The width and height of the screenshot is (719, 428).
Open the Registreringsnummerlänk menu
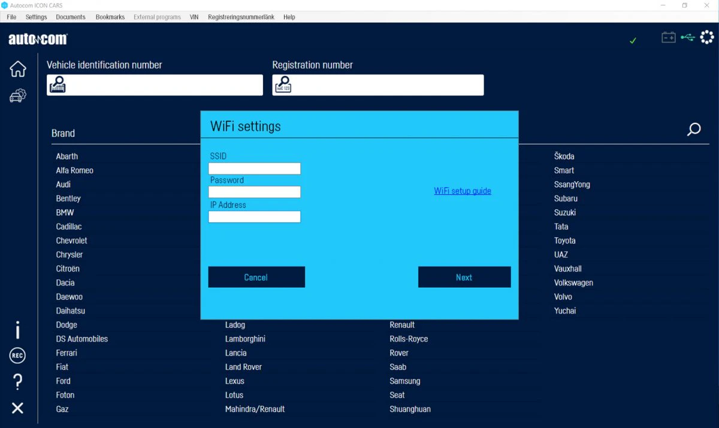[241, 17]
